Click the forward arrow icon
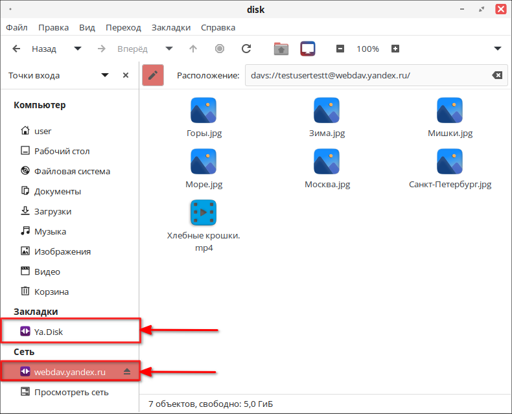 [x=102, y=49]
